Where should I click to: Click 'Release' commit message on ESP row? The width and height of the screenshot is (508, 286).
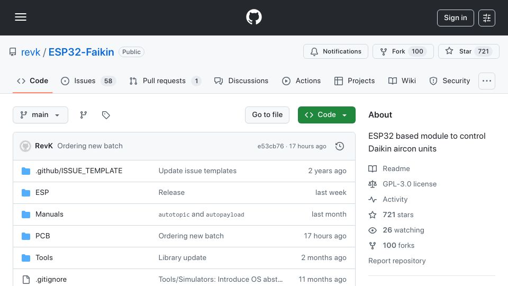pos(171,193)
